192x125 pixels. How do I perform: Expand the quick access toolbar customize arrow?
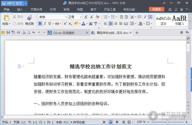coord(44,33)
